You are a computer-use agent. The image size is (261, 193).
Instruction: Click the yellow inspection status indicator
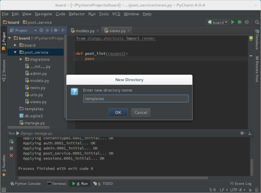pyautogui.click(x=251, y=38)
